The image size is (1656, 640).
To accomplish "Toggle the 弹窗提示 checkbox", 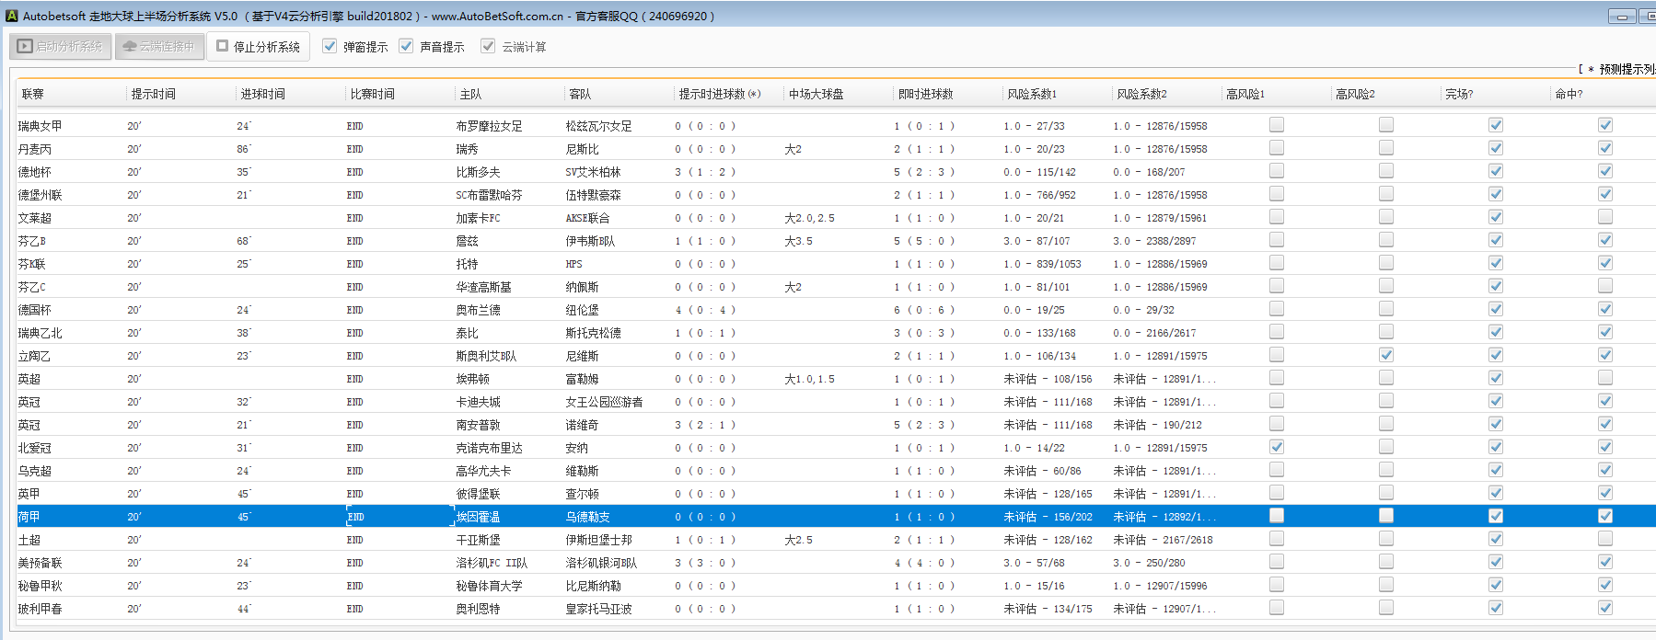I will [330, 46].
